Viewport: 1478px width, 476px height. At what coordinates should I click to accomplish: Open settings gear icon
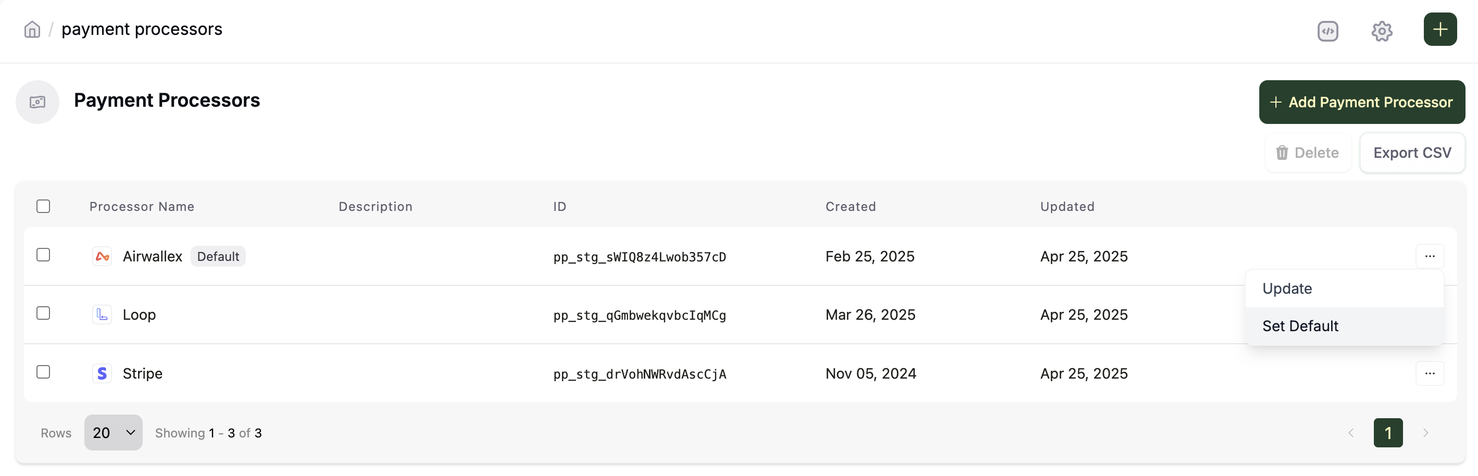pos(1382,30)
